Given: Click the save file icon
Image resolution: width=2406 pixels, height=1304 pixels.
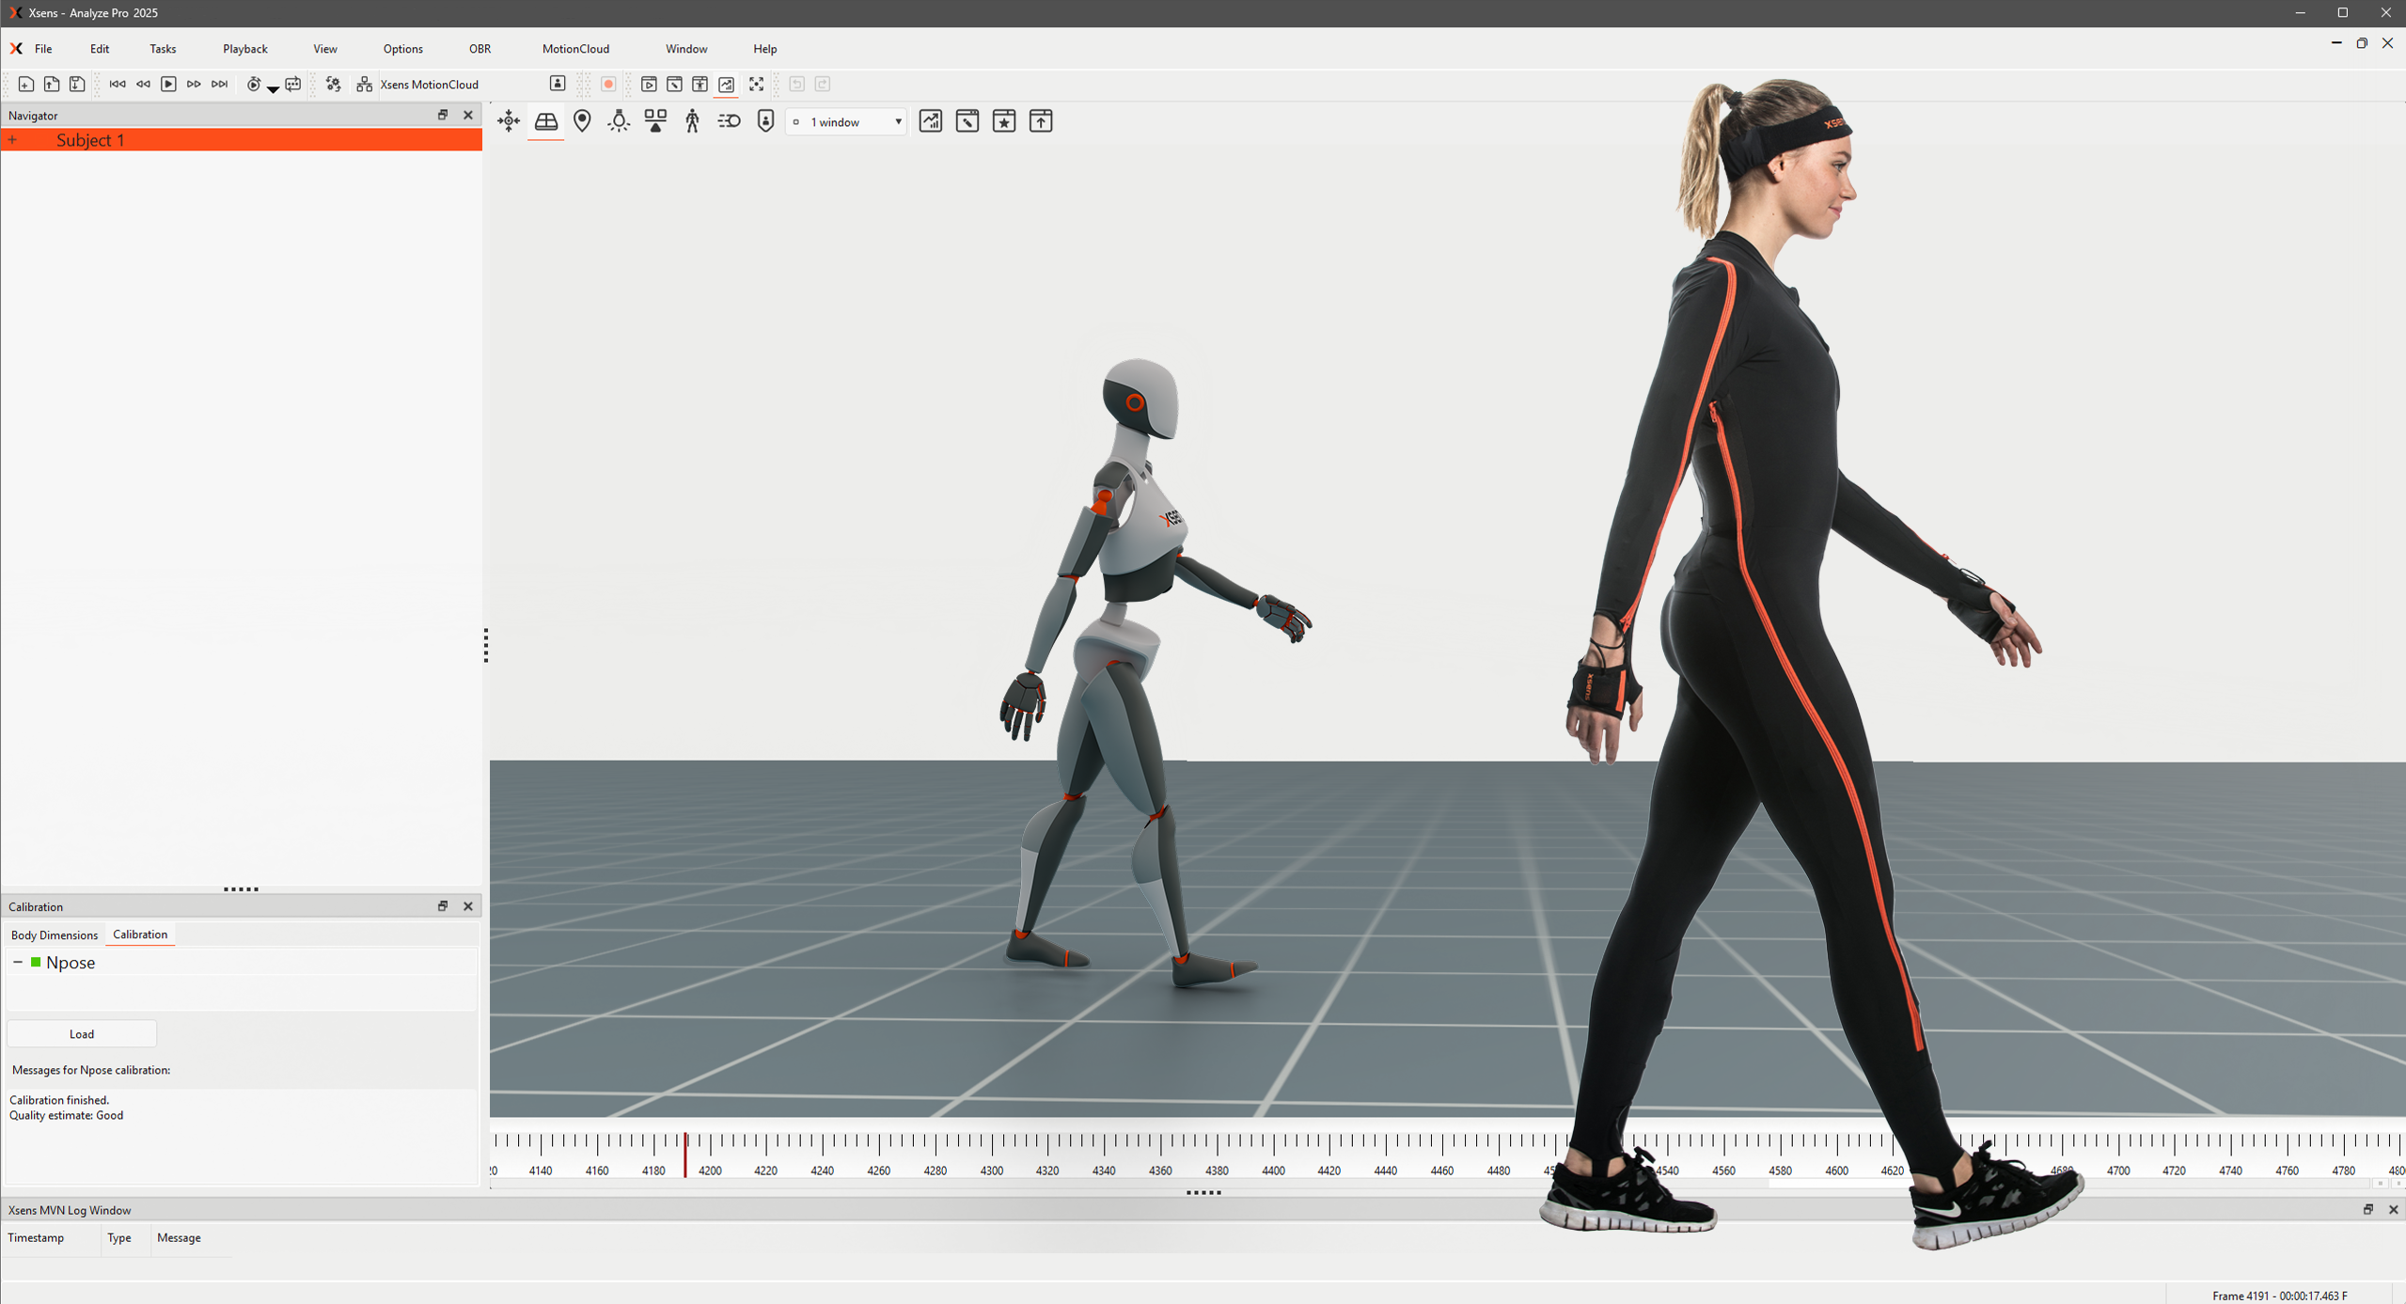Looking at the screenshot, I should pos(77,85).
